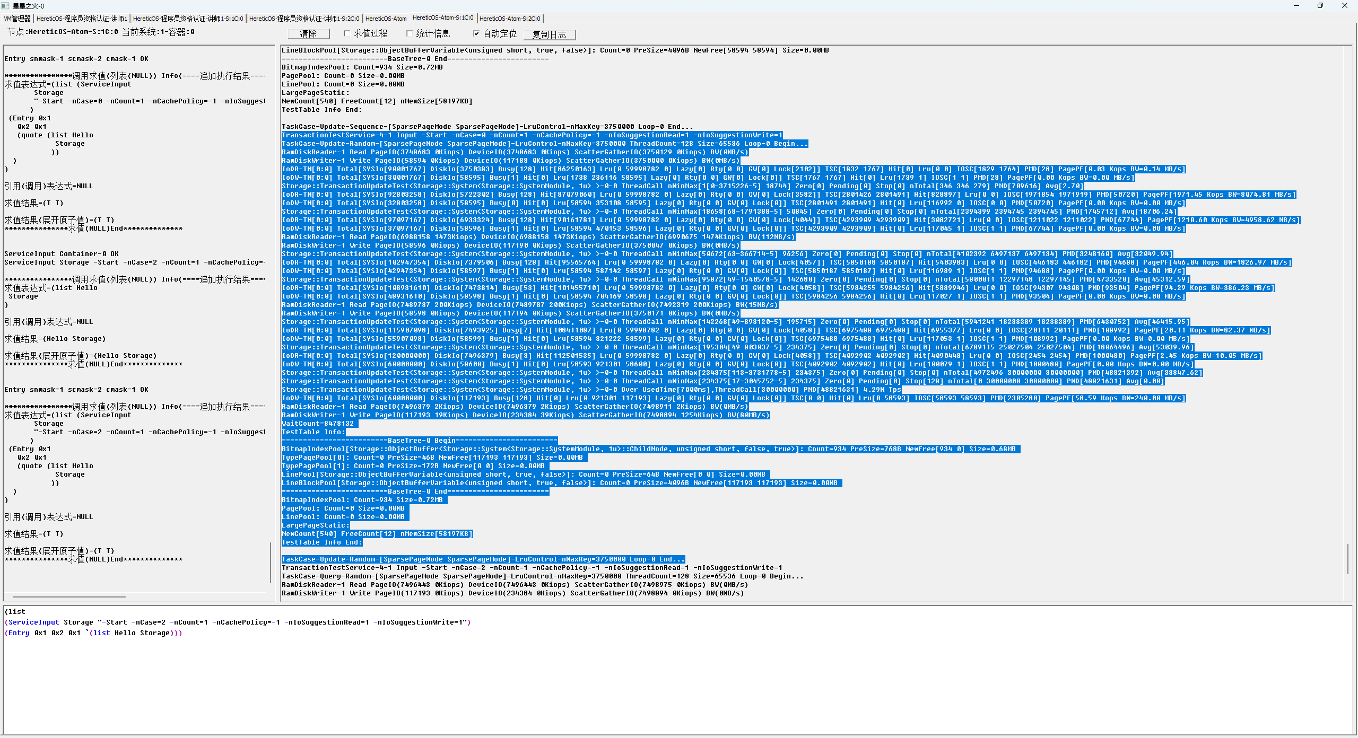Select the 讲师1-S:1C:0 tab
Image resolution: width=1358 pixels, height=738 pixels.
click(x=188, y=19)
